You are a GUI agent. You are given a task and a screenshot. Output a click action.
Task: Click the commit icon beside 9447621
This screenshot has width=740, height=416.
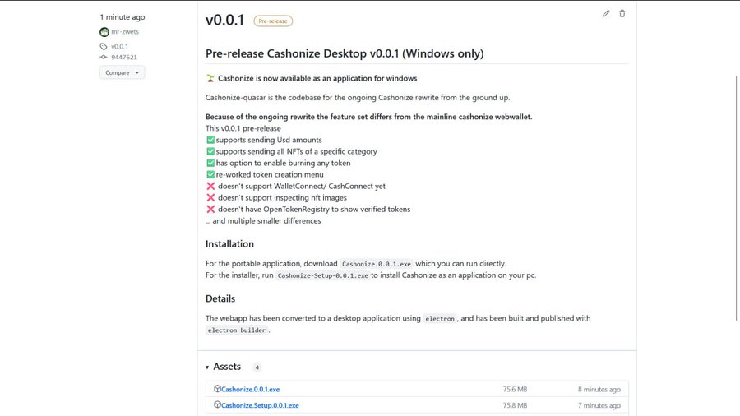point(104,57)
